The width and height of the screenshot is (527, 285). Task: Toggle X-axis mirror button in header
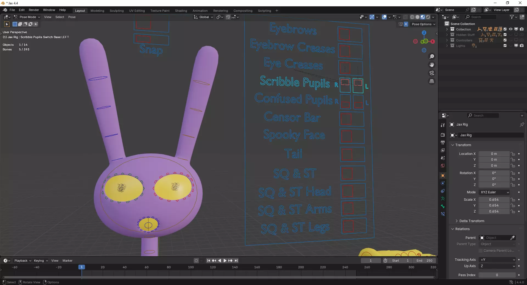(x=406, y=24)
